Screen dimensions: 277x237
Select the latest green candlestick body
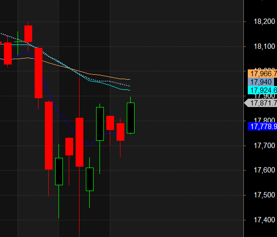131,118
